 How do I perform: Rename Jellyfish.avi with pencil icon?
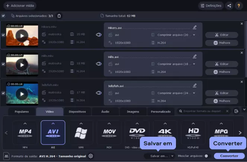[x=195, y=85]
